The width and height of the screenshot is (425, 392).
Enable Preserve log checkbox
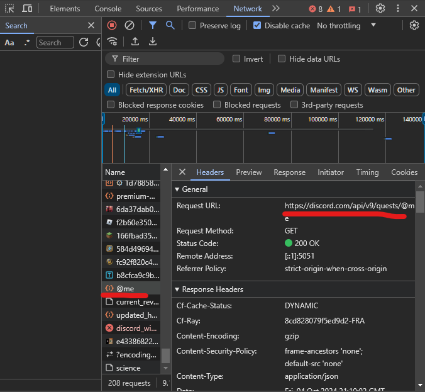[192, 26]
